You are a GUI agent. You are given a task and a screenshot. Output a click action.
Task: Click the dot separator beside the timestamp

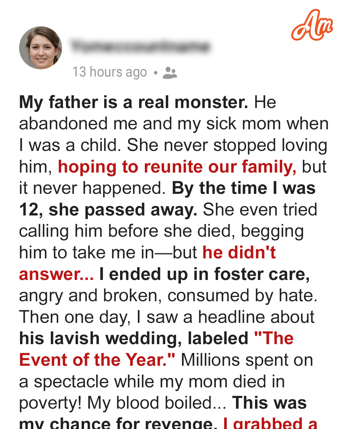[x=155, y=73]
